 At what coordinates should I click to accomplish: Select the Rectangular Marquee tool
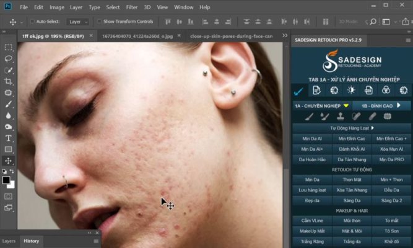(x=8, y=48)
